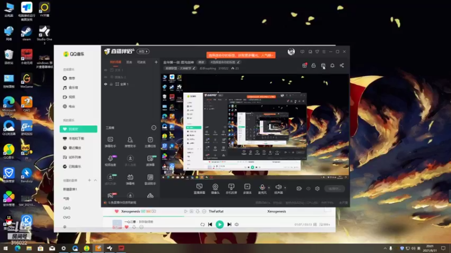Image resolution: width=451 pixels, height=253 pixels.
Task: Open gift box icon in stream header
Action: [304, 65]
